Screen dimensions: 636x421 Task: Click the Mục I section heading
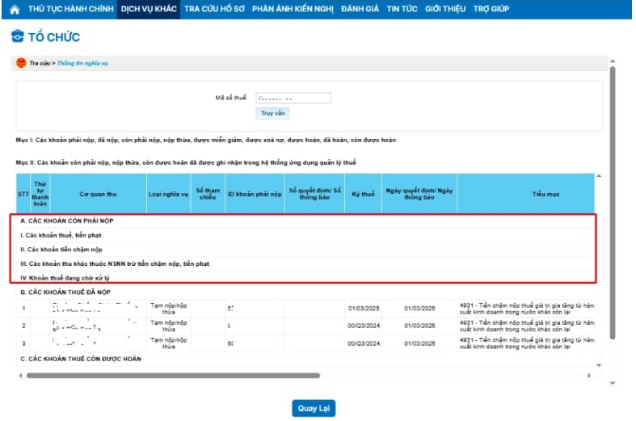point(205,140)
